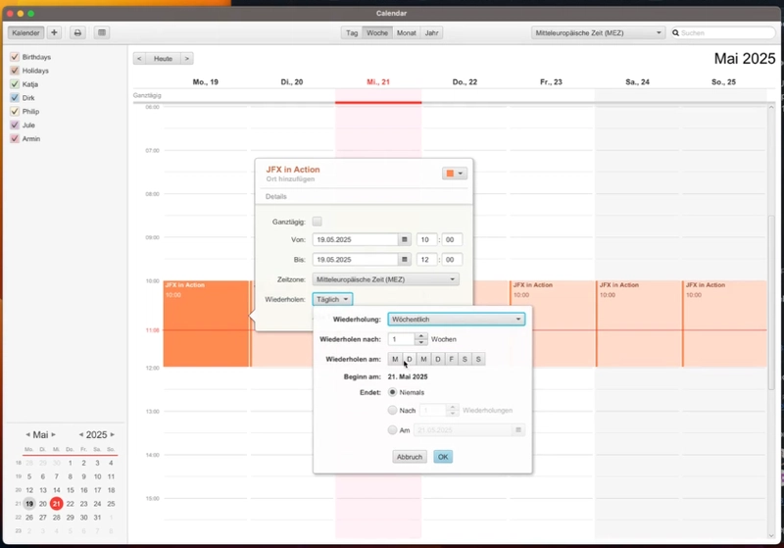Open the orange calendar color dropdown
Image resolution: width=784 pixels, height=548 pixels.
(x=455, y=174)
